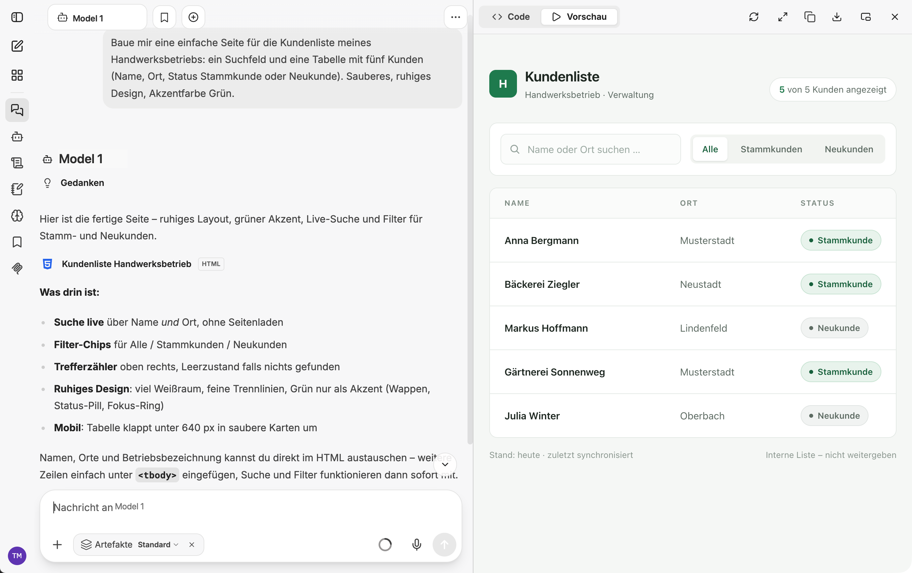Click Julia Winter's Neukunde status pill
Screen dimensions: 912x573
(x=834, y=416)
